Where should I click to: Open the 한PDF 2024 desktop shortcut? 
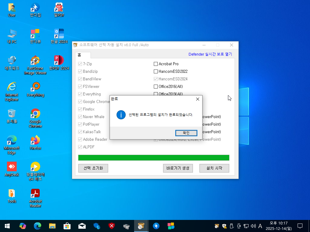(59, 63)
